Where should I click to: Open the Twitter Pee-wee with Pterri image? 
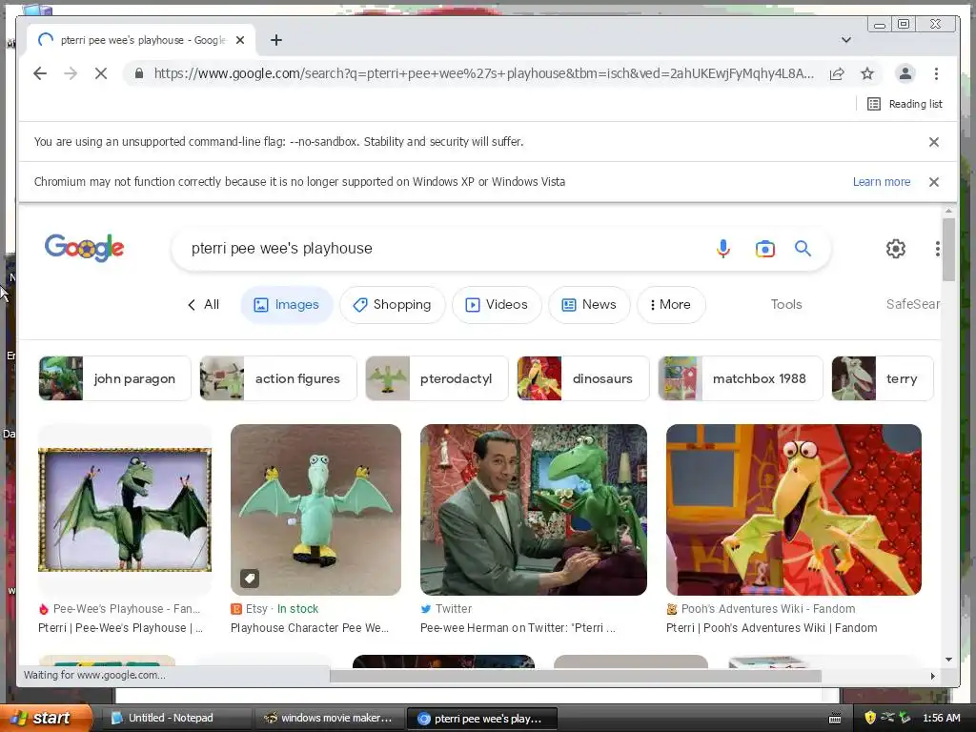(534, 510)
